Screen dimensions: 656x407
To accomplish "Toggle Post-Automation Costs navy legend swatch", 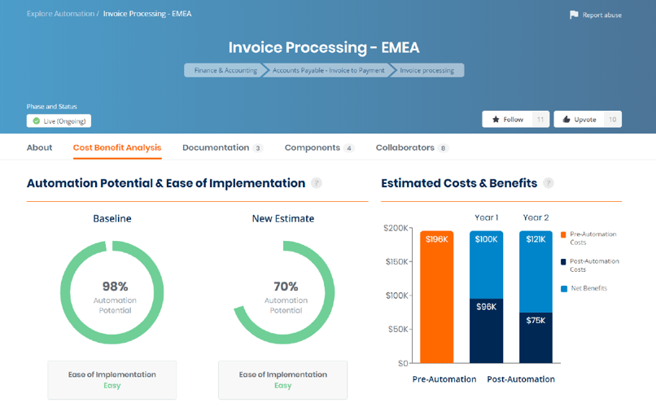I will (563, 262).
